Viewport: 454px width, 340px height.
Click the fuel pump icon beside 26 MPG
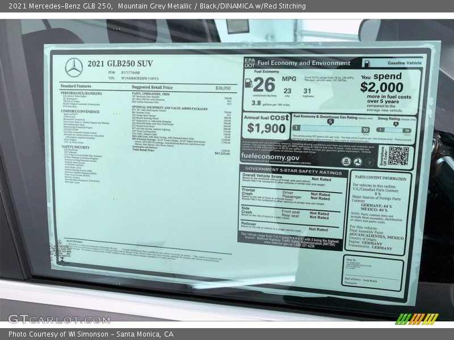tap(249, 83)
